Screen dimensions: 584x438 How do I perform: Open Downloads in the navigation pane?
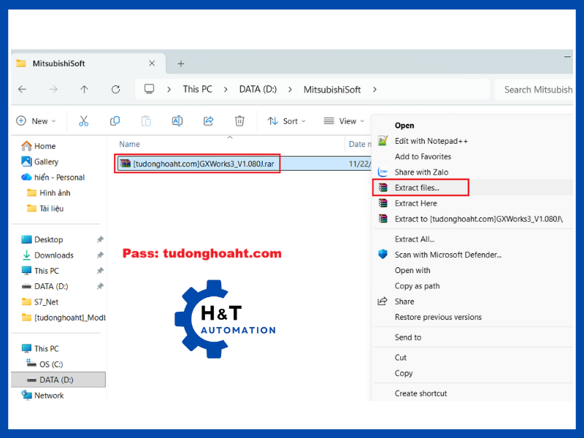coord(54,255)
